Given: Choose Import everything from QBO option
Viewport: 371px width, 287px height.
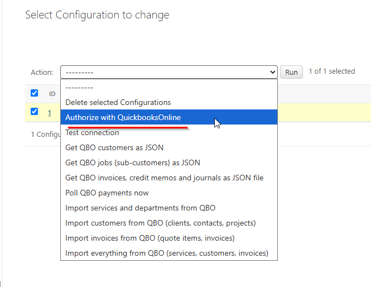Looking at the screenshot, I should (169, 253).
